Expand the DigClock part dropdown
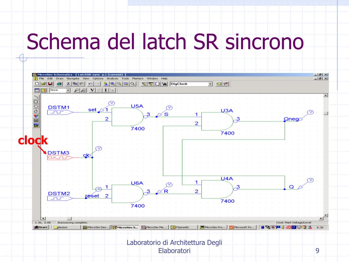349x262 pixels. coord(210,84)
